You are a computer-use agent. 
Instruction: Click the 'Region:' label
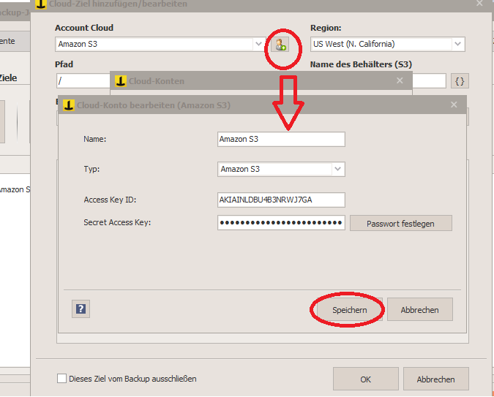tap(326, 28)
